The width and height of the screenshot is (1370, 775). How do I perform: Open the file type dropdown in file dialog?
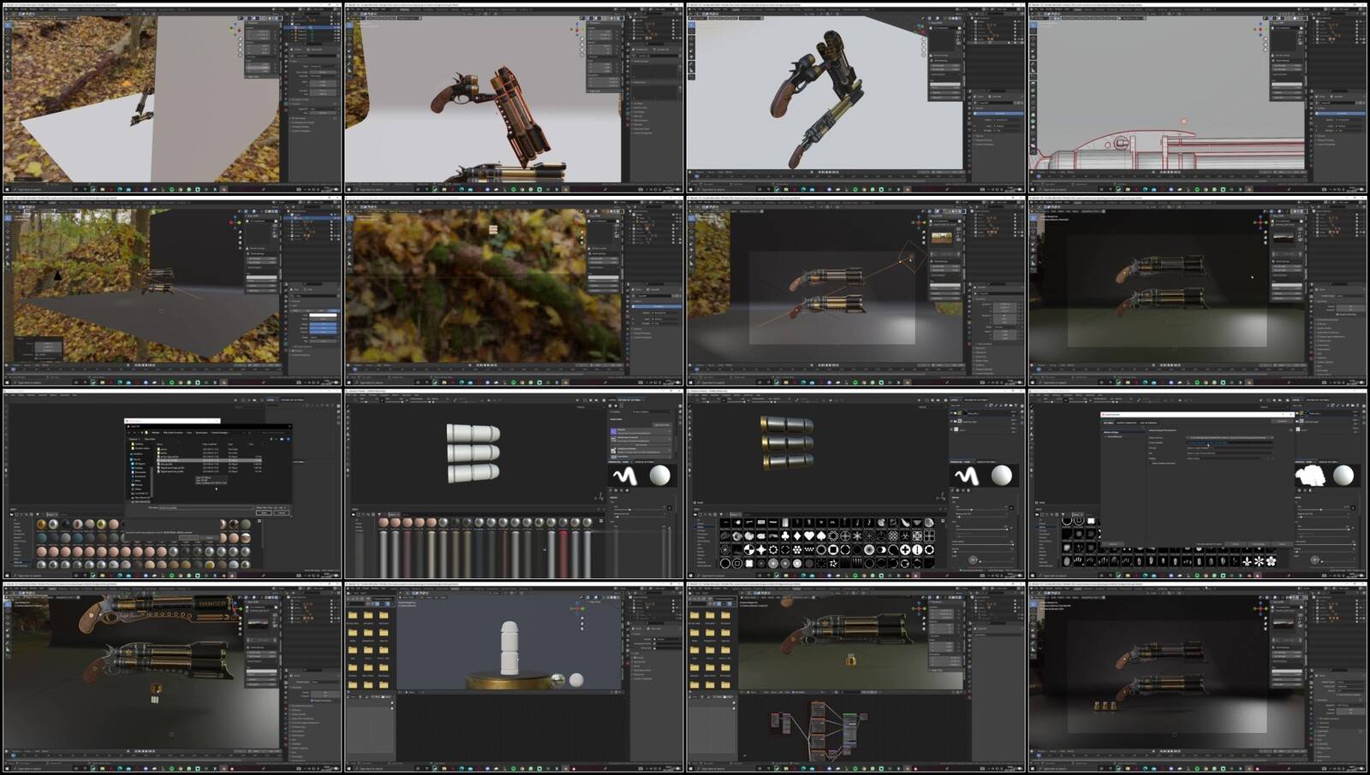click(271, 507)
